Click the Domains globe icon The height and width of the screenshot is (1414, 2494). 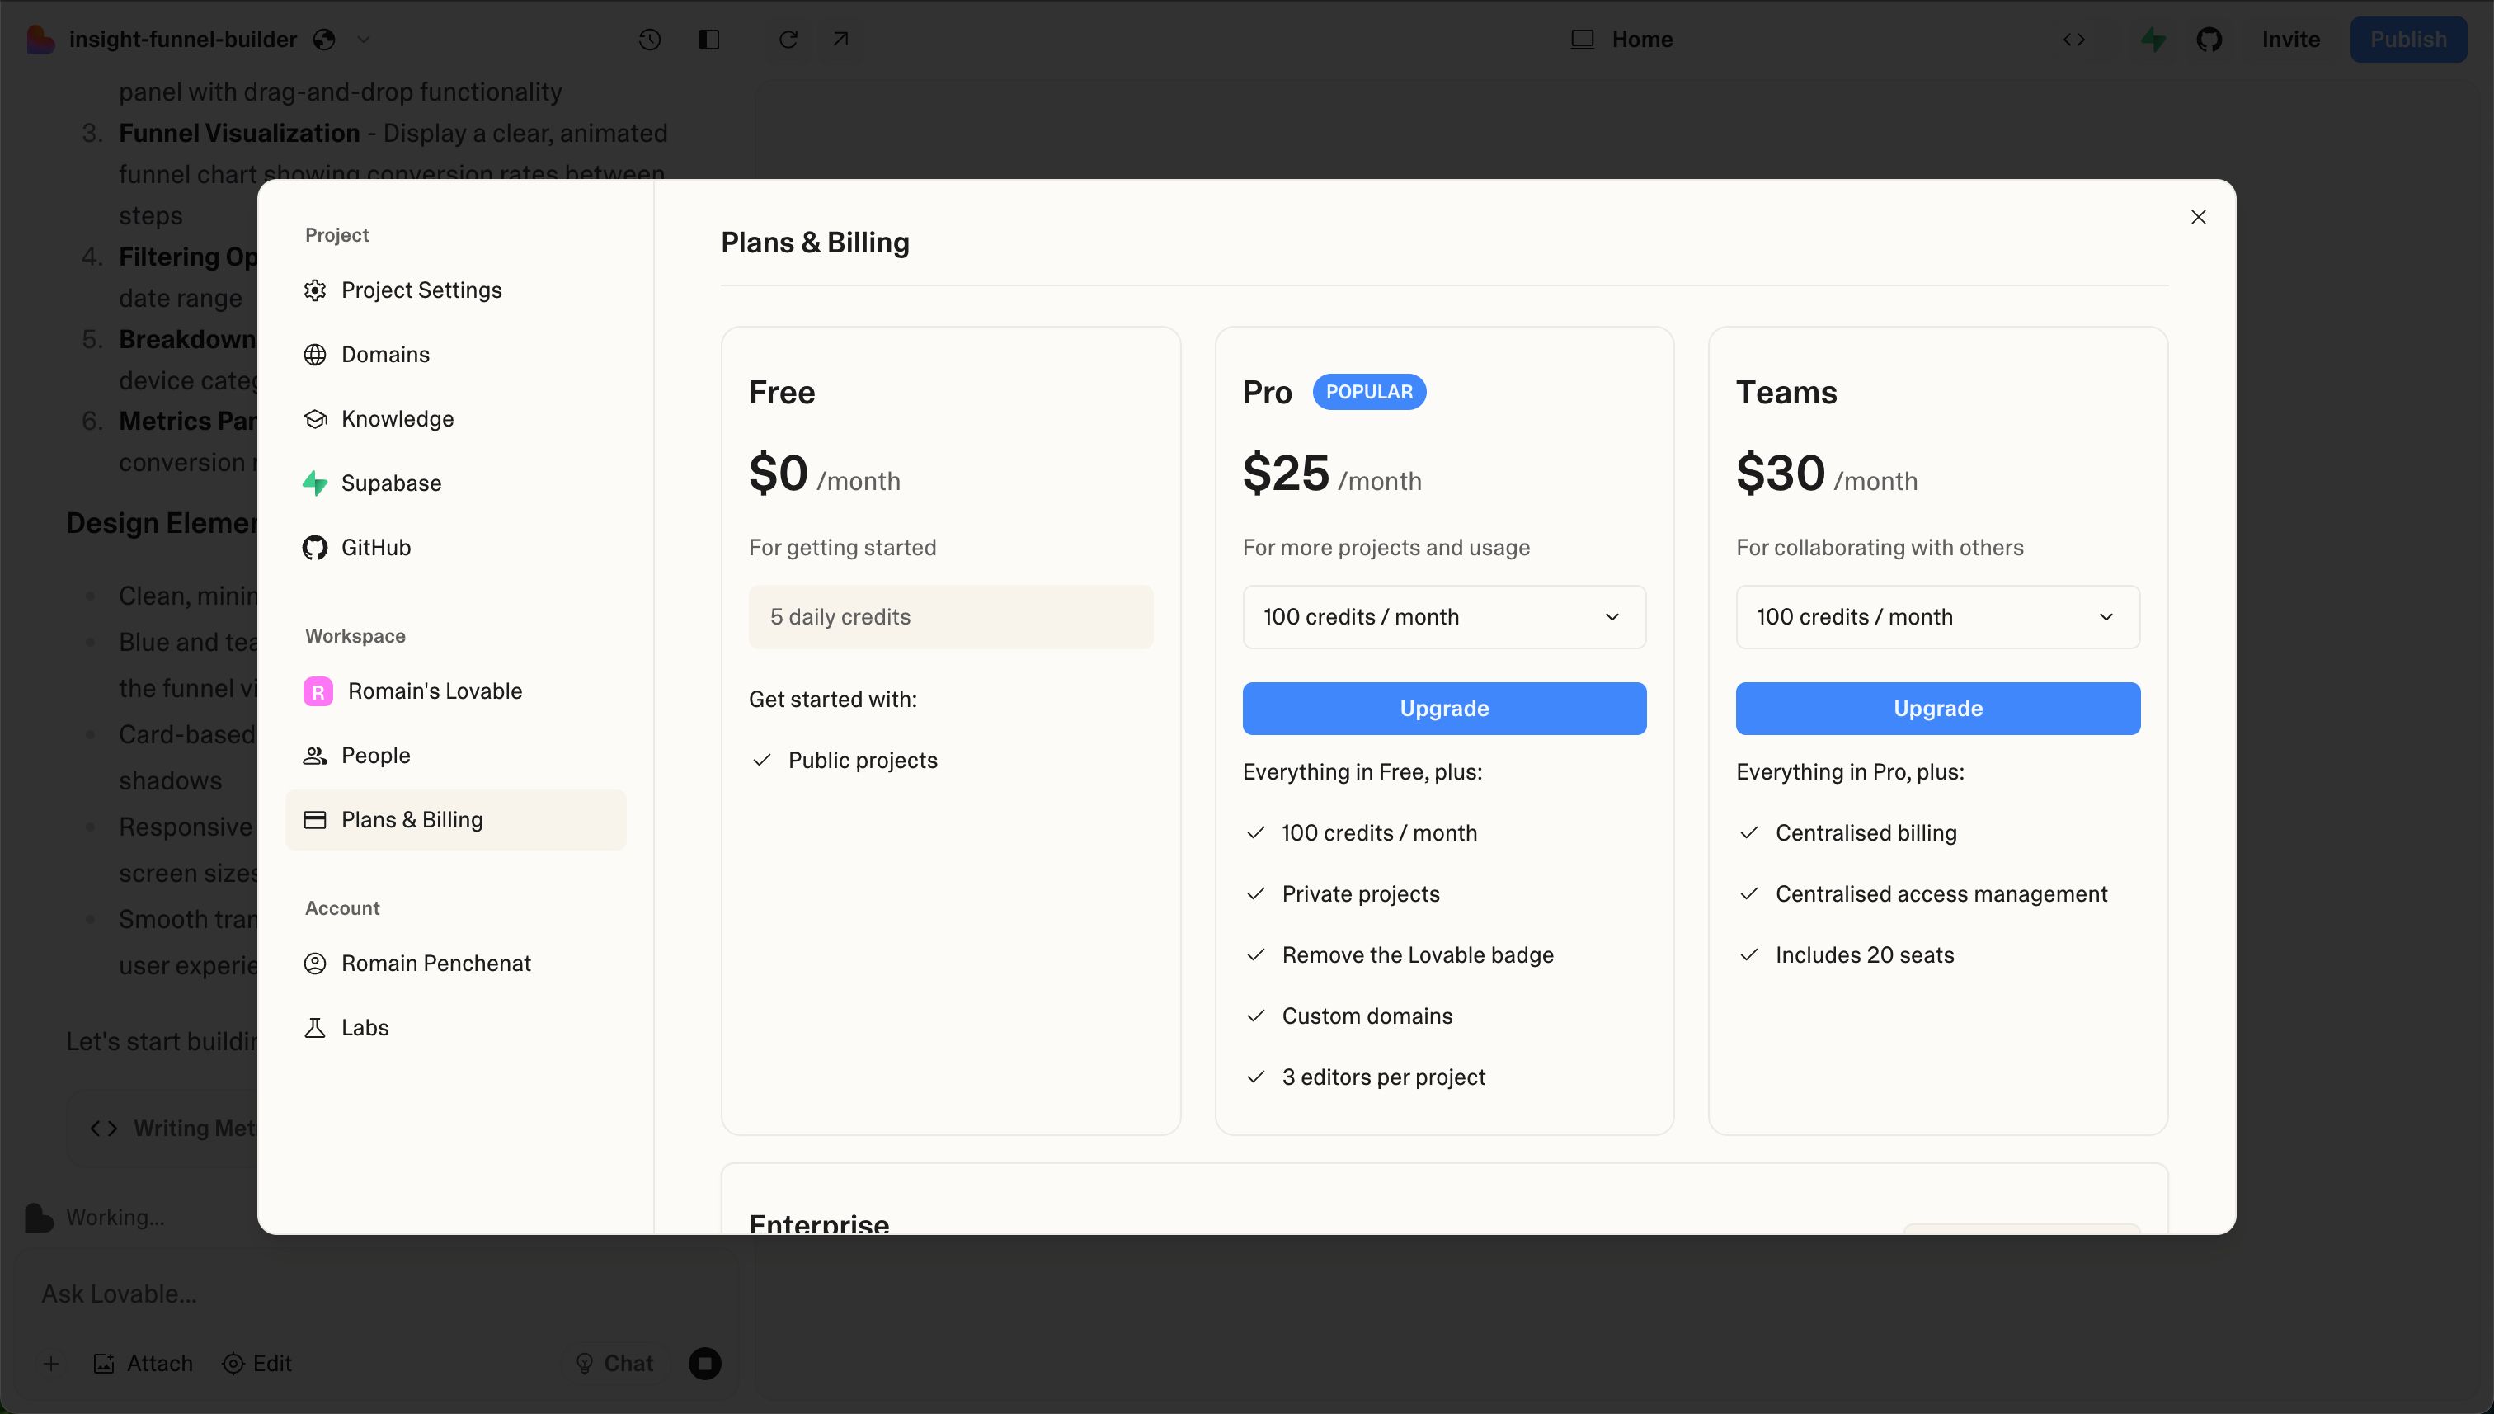tap(314, 355)
